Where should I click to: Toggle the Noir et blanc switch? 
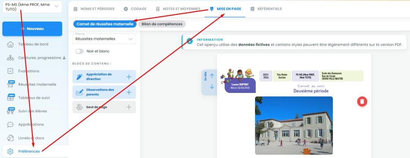point(80,51)
